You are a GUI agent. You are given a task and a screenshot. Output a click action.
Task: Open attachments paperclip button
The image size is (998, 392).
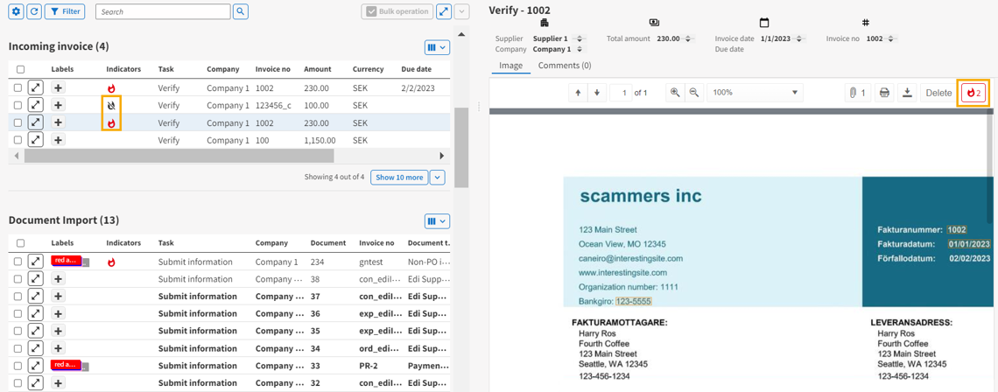(857, 93)
